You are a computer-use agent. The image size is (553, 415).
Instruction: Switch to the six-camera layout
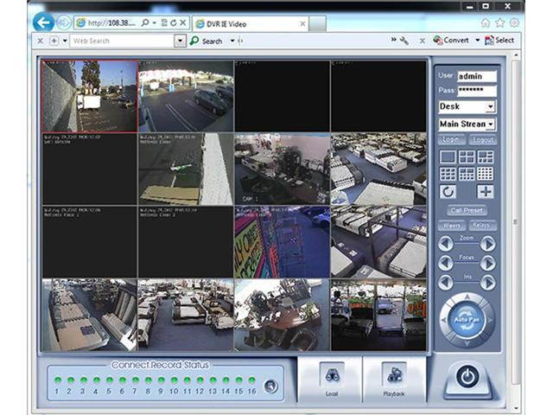486,157
